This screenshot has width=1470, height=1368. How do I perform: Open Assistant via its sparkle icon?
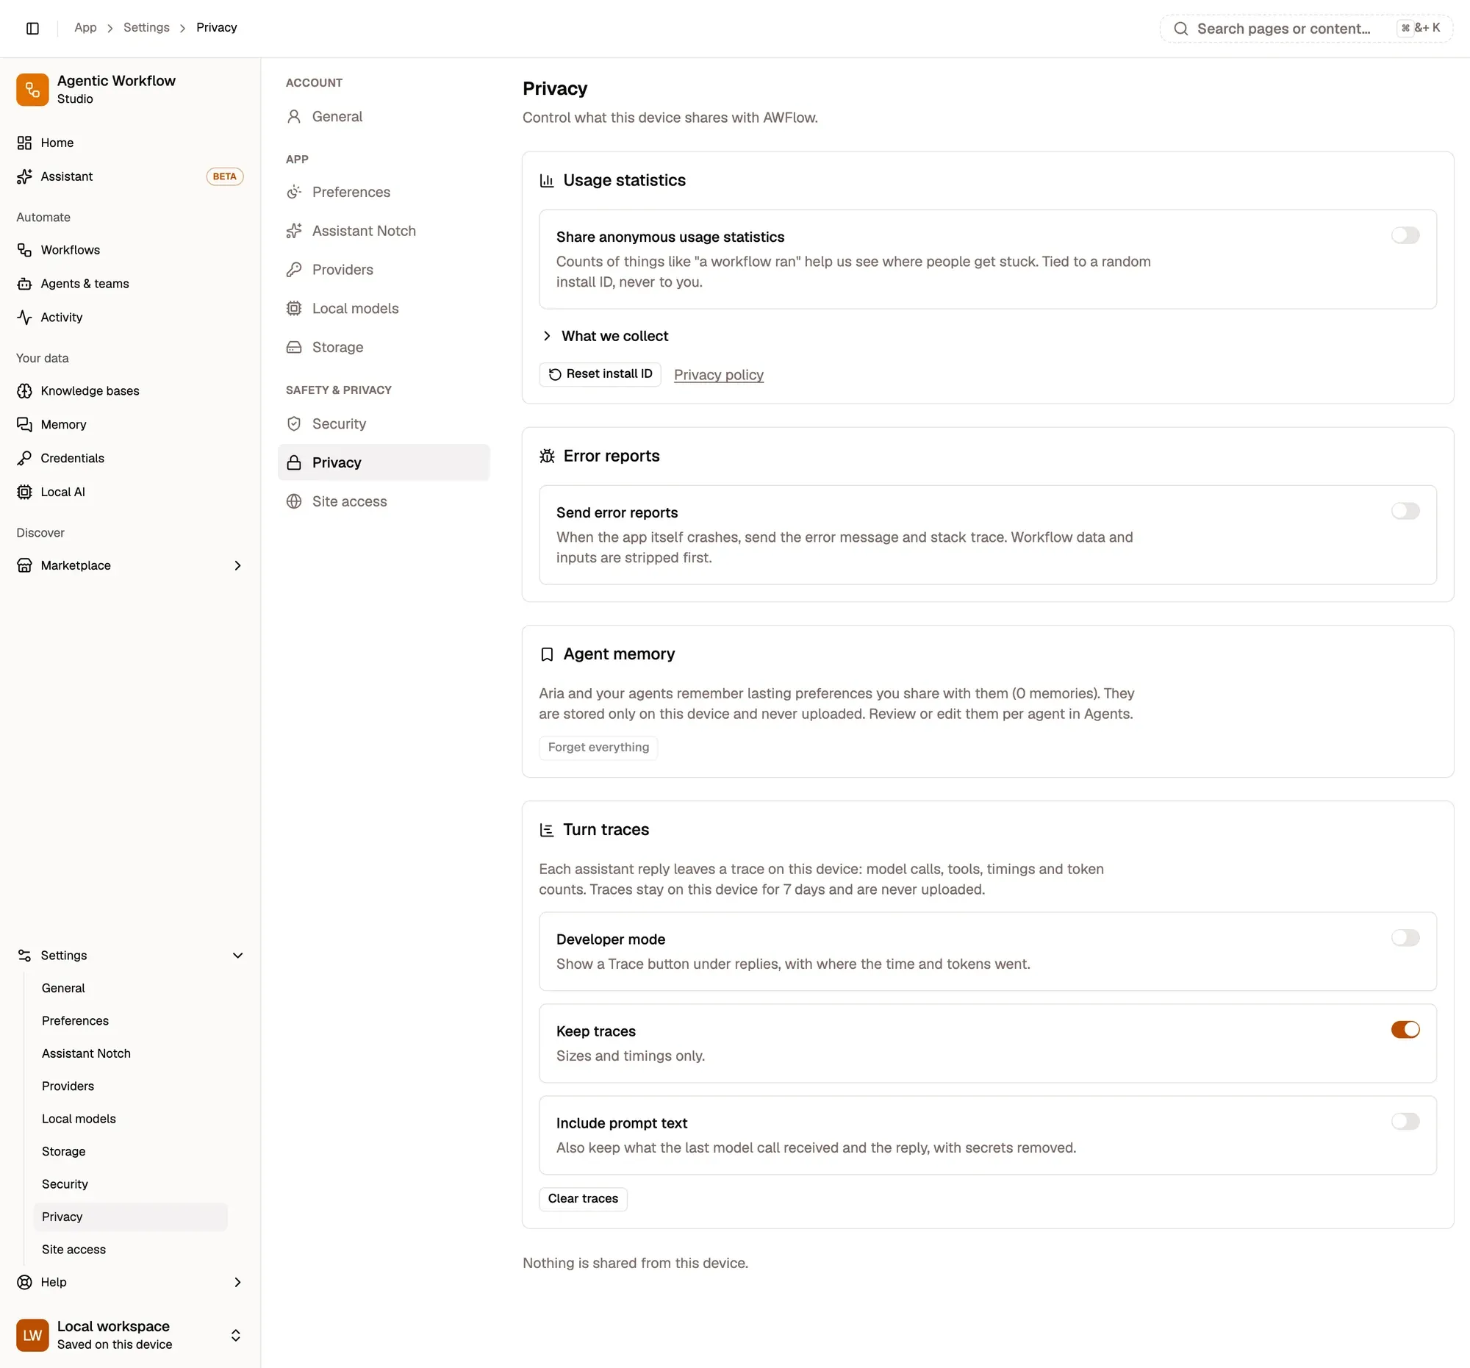click(24, 176)
